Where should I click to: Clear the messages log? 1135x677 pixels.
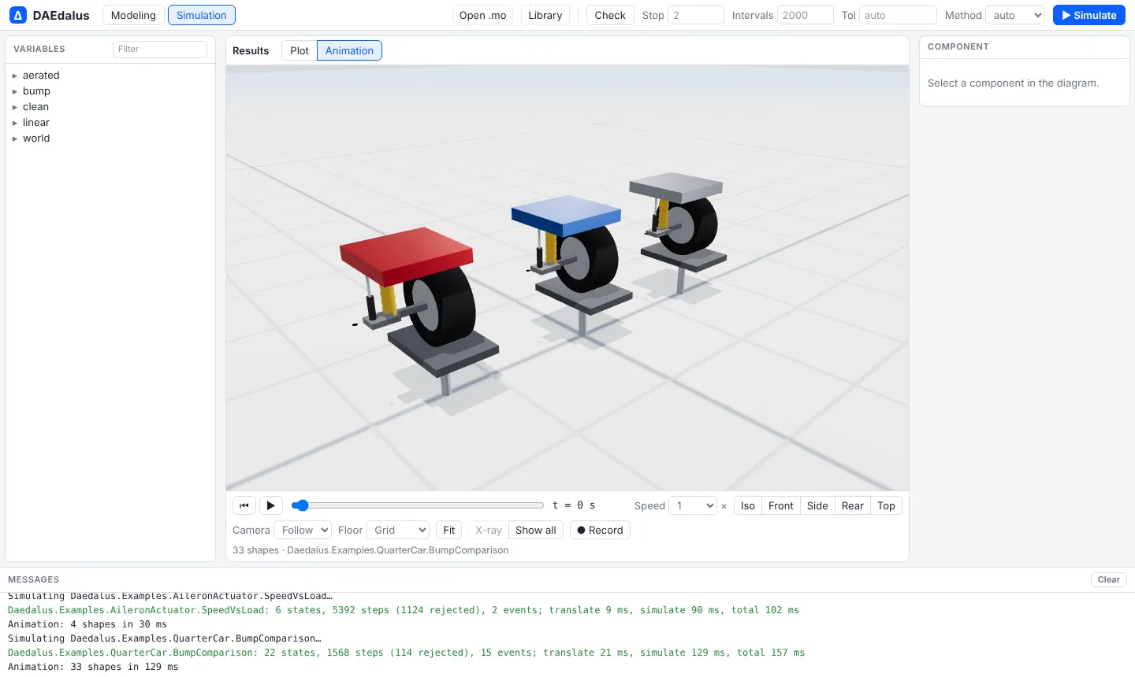click(x=1109, y=579)
